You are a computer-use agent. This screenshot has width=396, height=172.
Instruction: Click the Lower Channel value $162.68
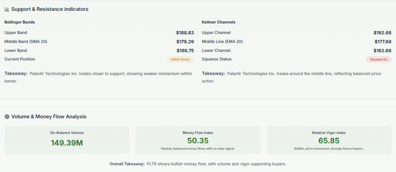pyautogui.click(x=382, y=51)
